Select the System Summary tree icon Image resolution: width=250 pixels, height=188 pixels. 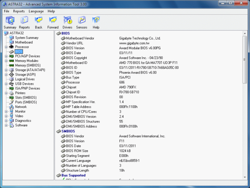tap(12, 38)
